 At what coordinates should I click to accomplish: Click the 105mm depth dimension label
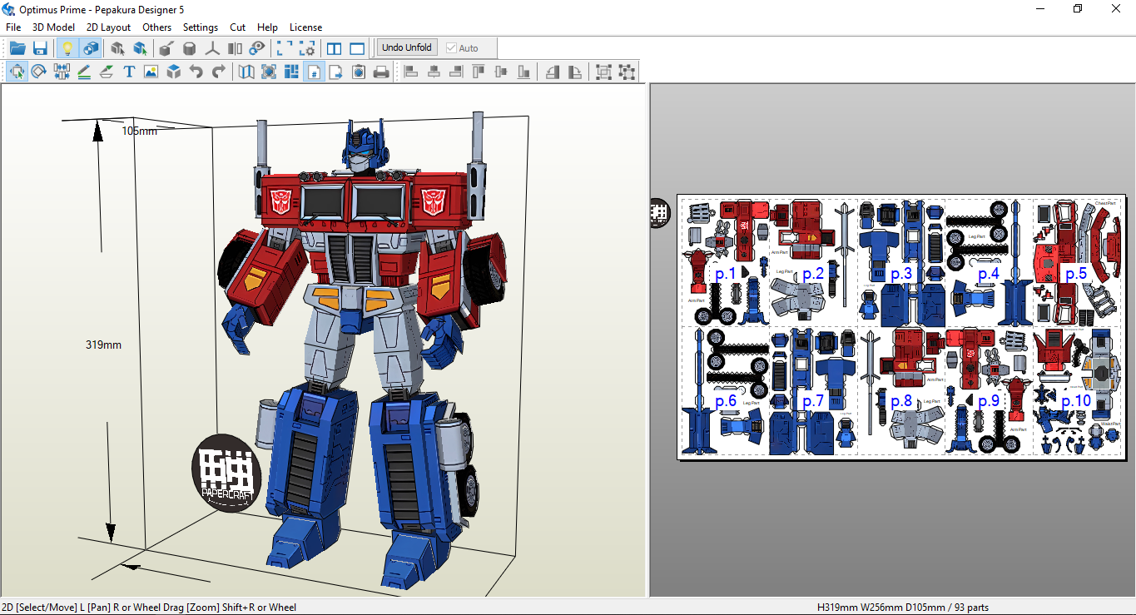point(139,131)
